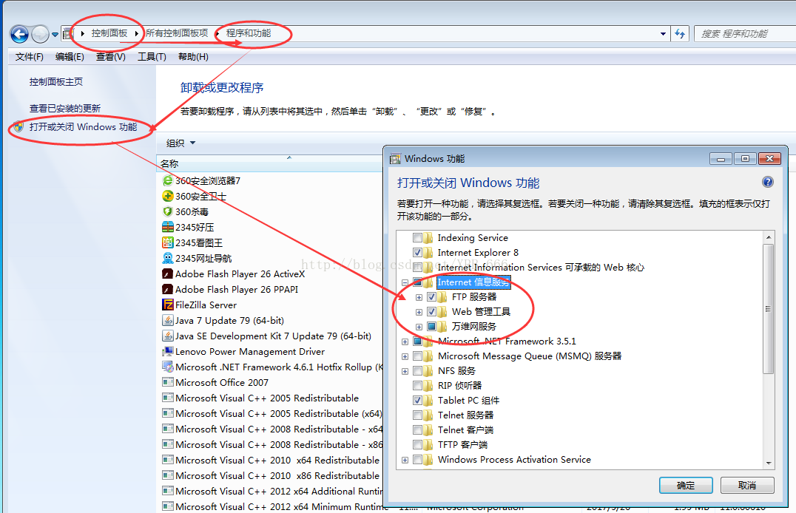Toggle the Tablet PC 组件 checkbox
Image resolution: width=796 pixels, height=513 pixels.
click(418, 401)
